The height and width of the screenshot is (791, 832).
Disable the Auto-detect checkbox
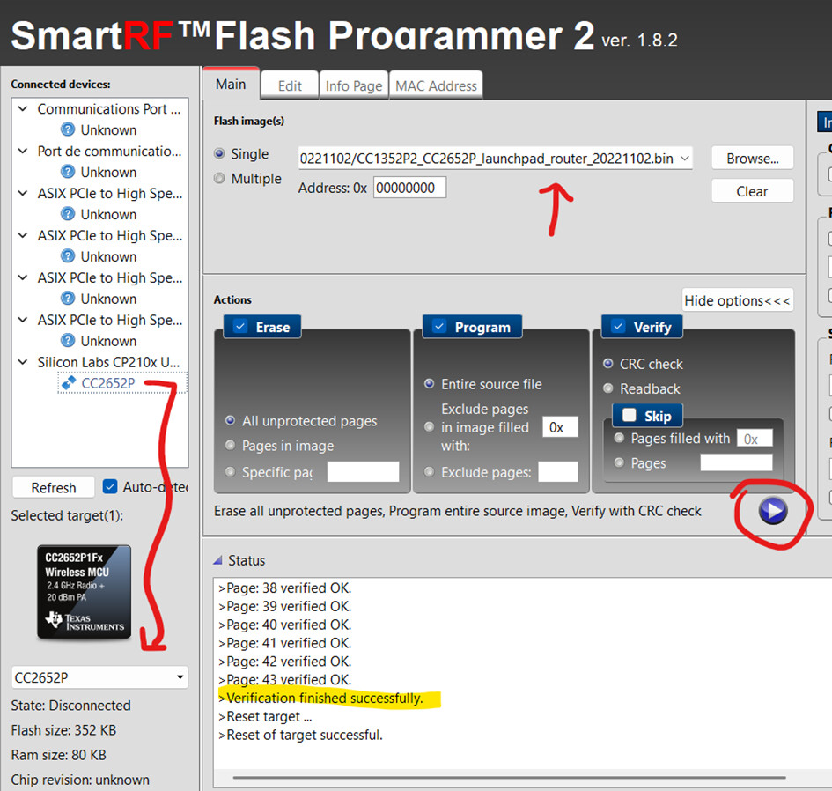pyautogui.click(x=110, y=486)
